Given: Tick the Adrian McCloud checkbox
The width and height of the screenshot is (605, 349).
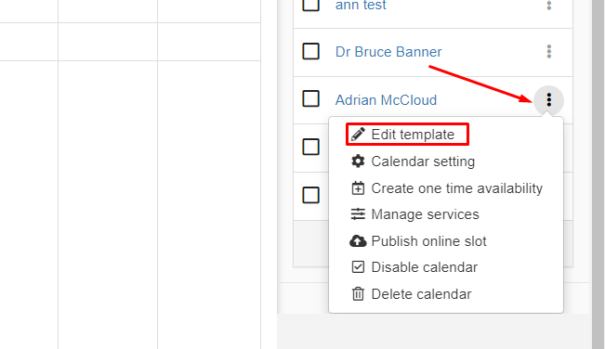Looking at the screenshot, I should coord(311,99).
